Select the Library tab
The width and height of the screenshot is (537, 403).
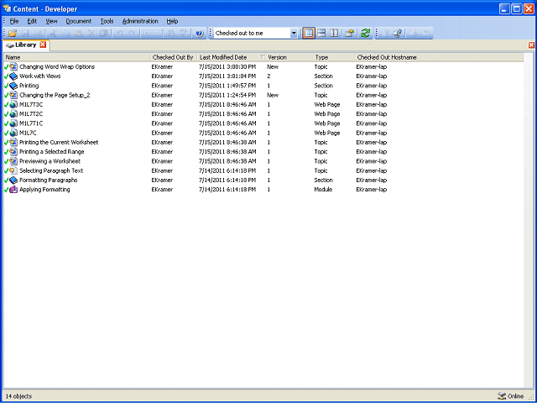point(26,44)
